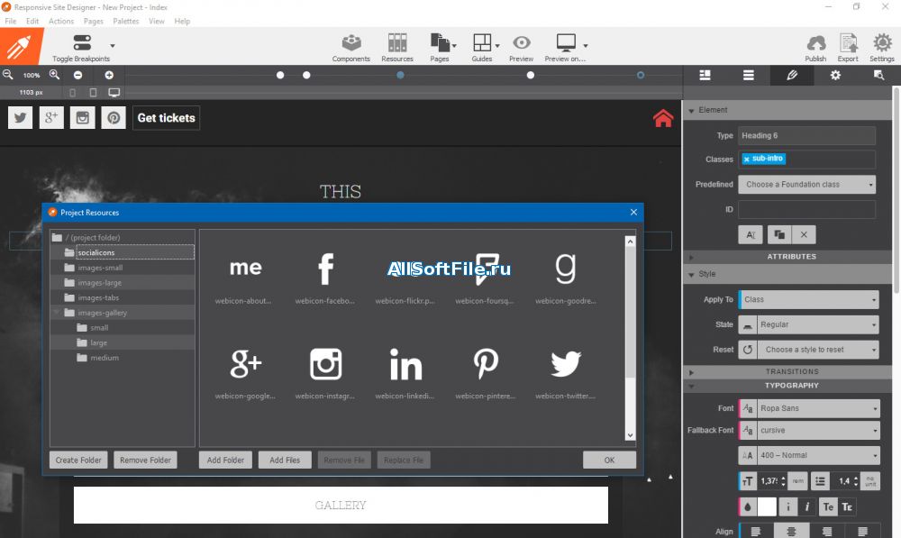
Task: Open the Pages menu
Action: click(93, 22)
